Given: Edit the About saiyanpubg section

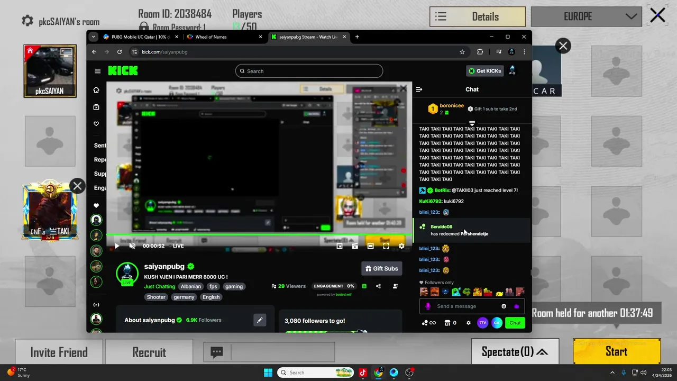Looking at the screenshot, I should tap(260, 320).
